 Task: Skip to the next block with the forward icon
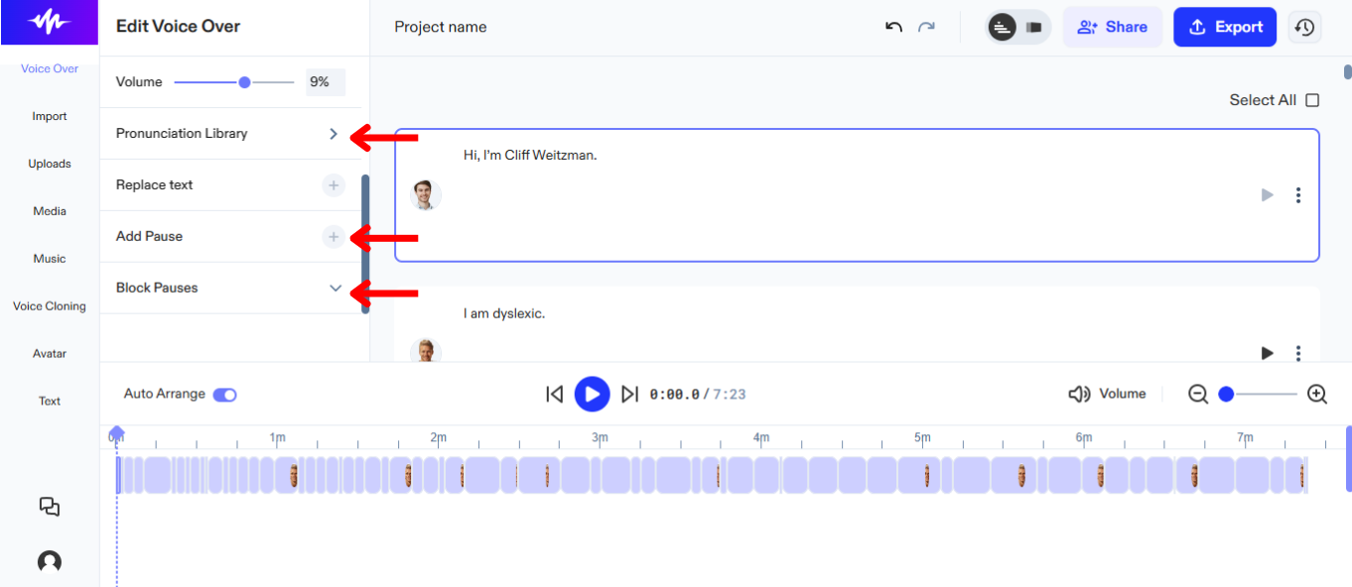click(630, 394)
